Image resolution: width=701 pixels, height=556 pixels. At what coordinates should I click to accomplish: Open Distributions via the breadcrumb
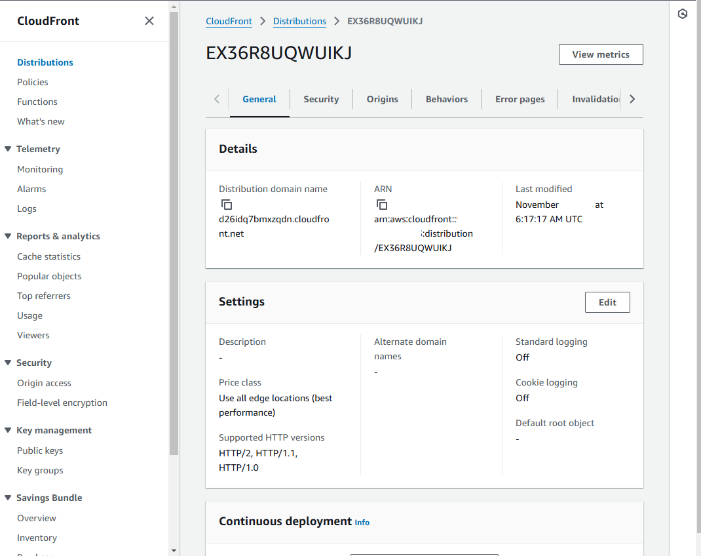tap(299, 20)
